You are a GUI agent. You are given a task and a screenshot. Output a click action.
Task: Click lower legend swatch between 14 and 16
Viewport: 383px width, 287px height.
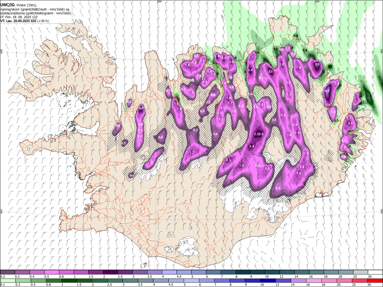298,280
